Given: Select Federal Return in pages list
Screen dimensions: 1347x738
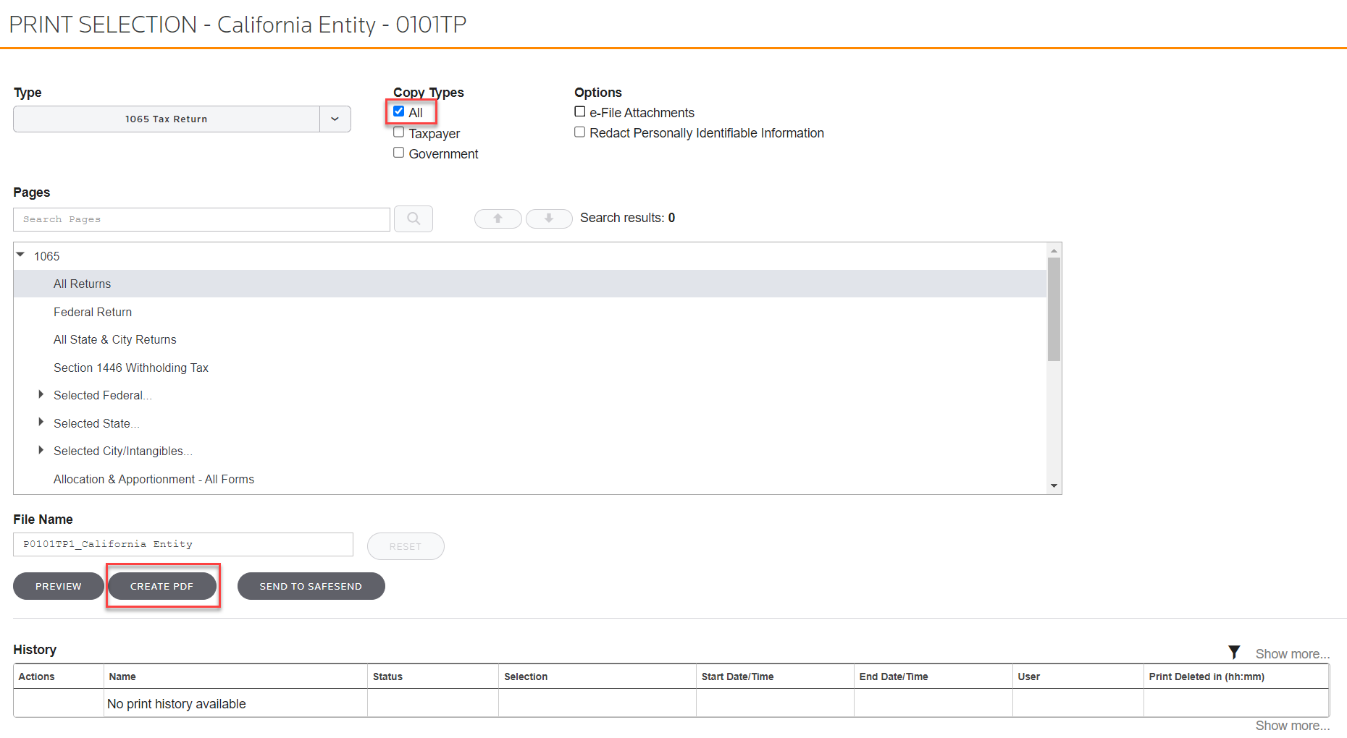Looking at the screenshot, I should click(93, 312).
